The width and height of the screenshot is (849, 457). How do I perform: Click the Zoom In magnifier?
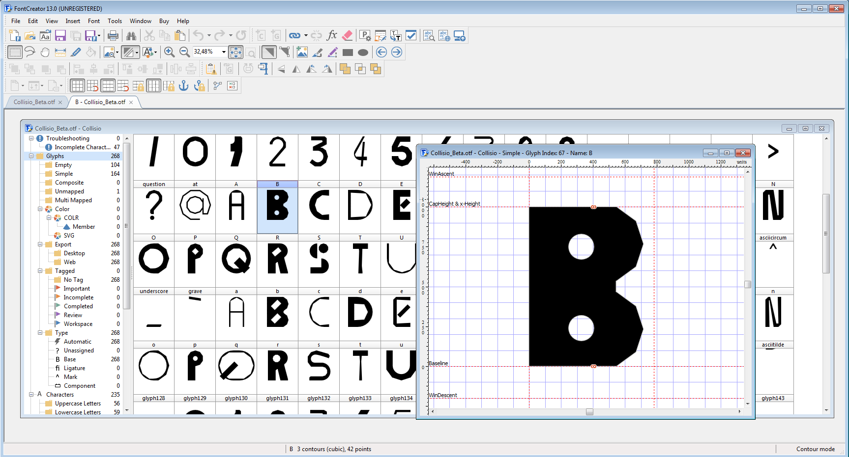click(169, 52)
